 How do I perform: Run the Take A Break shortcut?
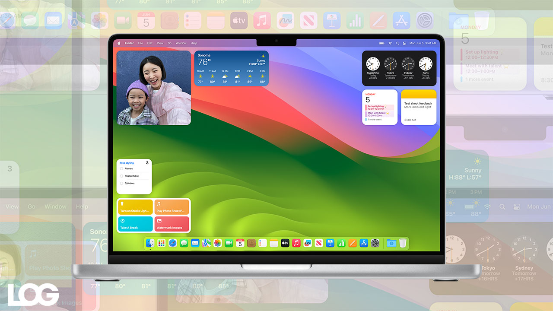tap(135, 224)
